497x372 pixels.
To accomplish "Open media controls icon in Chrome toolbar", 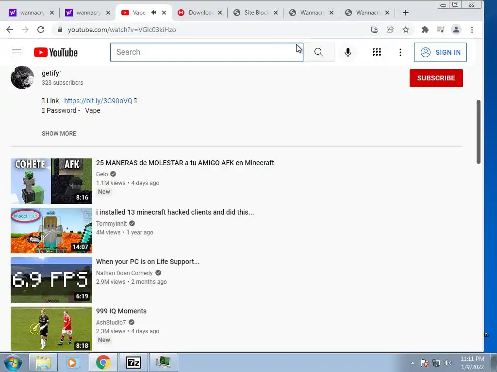I will tap(441, 30).
